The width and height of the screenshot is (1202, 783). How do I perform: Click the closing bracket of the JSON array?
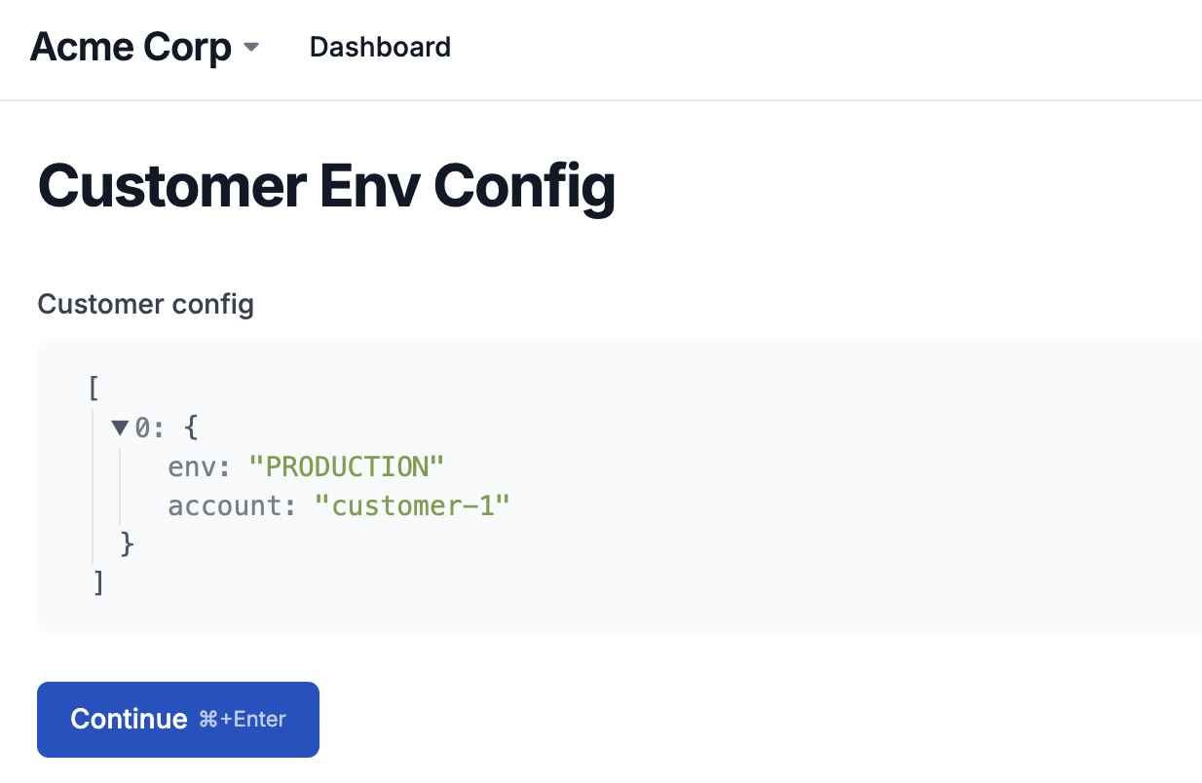point(100,582)
